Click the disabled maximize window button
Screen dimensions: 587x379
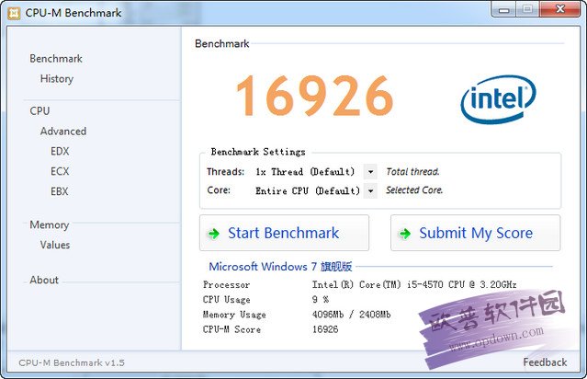(528, 9)
